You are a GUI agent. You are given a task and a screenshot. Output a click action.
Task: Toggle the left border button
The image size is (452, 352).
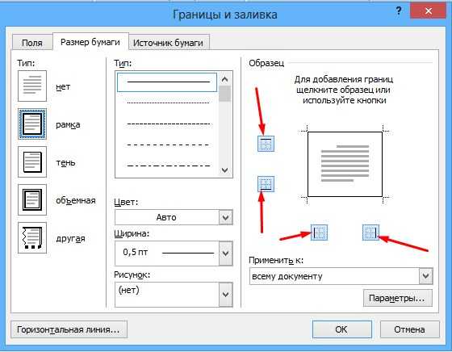coord(320,233)
